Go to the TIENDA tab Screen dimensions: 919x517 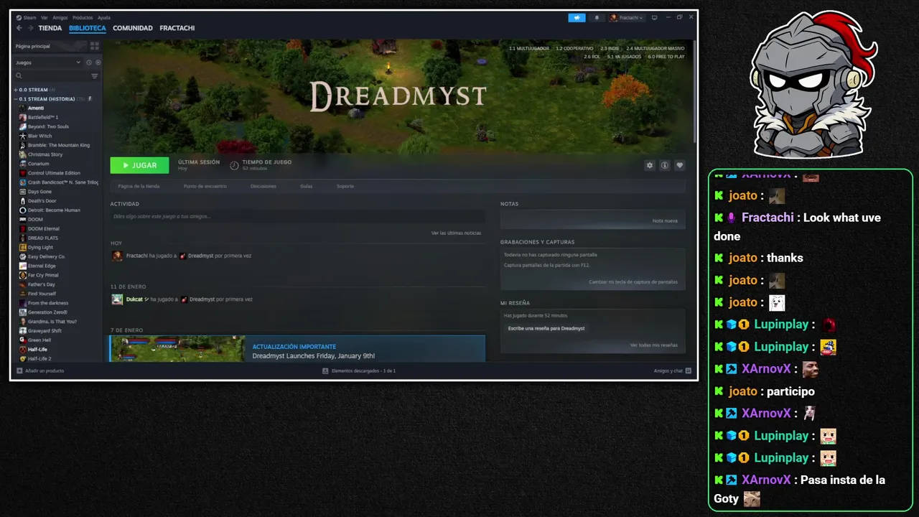50,28
